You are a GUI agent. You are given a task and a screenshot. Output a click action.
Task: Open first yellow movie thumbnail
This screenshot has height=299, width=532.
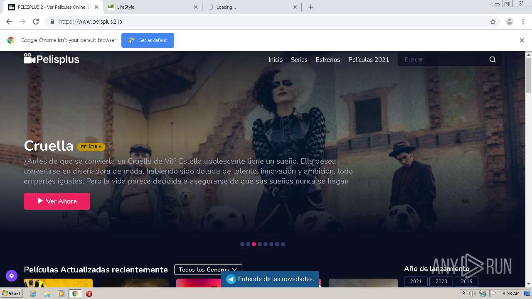[58, 283]
